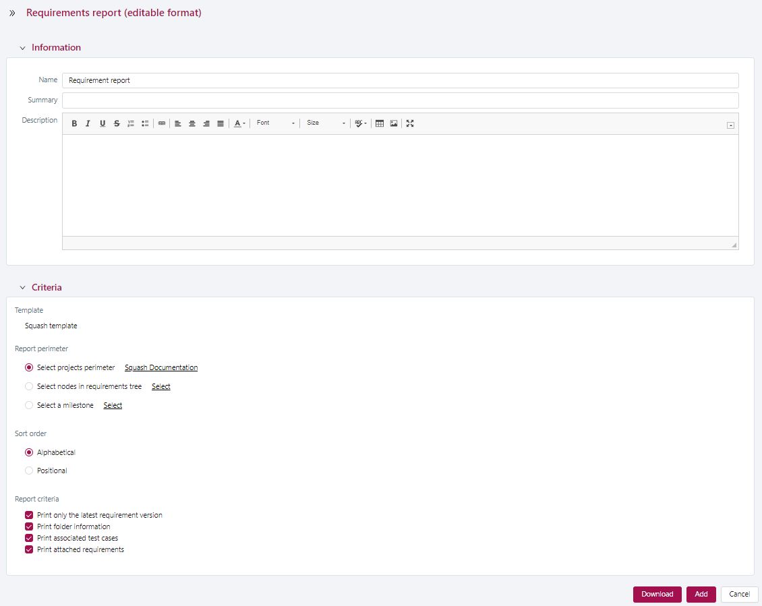This screenshot has width=762, height=606.
Task: Click Select next to Select a milestone
Action: (112, 405)
